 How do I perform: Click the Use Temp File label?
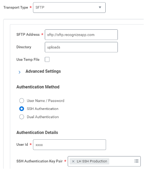(28, 59)
